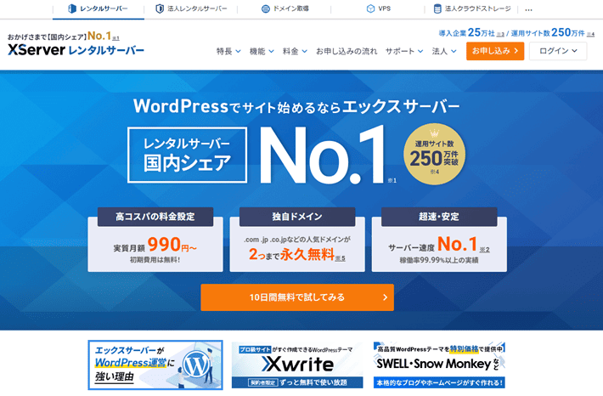Click the 法人クラウドストレージ database icon
The height and width of the screenshot is (396, 603).
437,8
